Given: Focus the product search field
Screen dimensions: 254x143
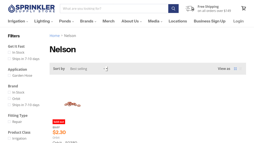Looking at the screenshot, I should (114, 9).
